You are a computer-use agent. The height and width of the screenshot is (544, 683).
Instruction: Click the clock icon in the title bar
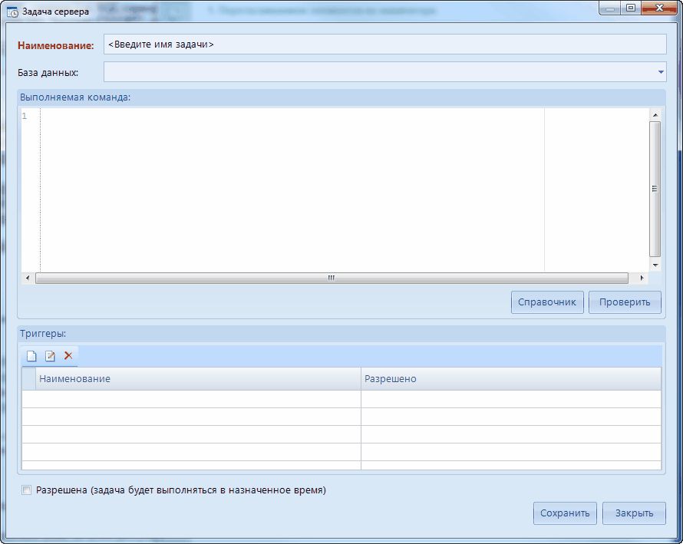[x=12, y=12]
